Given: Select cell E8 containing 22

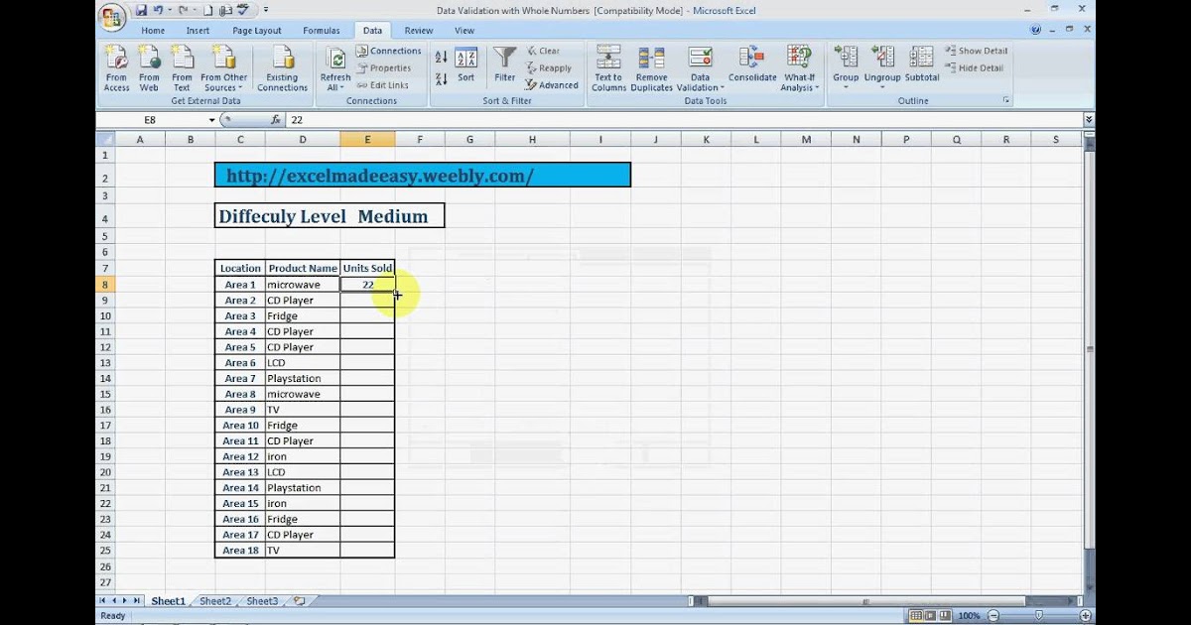Looking at the screenshot, I should [x=367, y=285].
